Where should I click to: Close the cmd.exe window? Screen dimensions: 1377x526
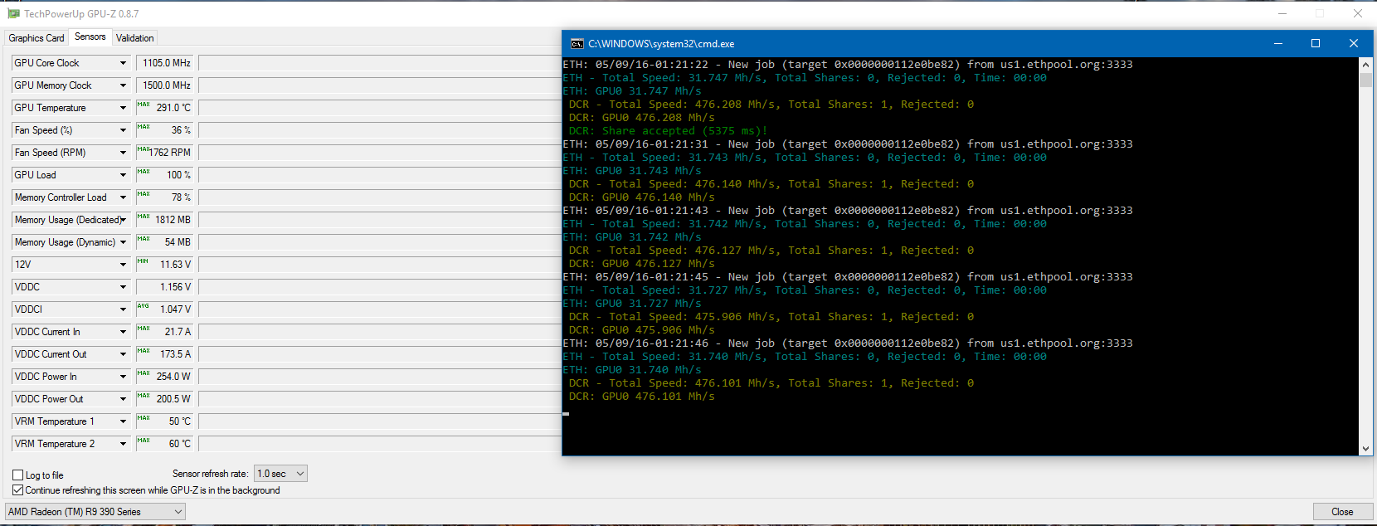(1354, 43)
